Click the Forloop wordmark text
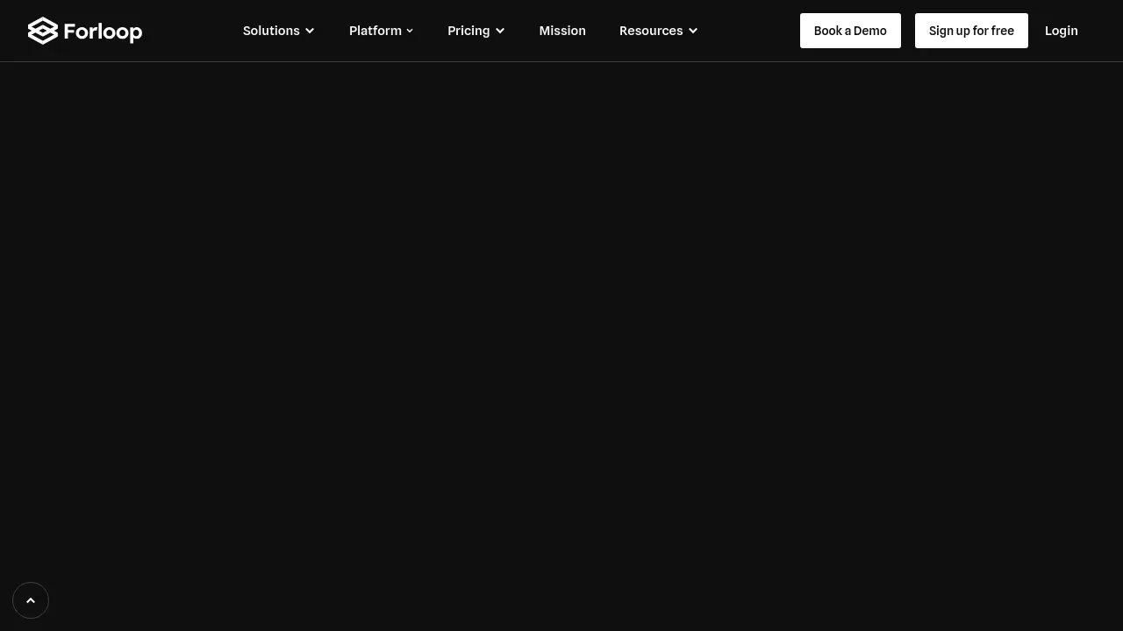1123x631 pixels. click(103, 32)
